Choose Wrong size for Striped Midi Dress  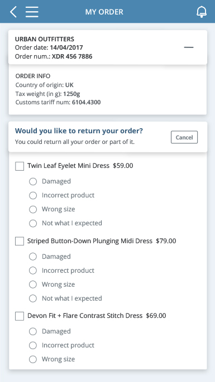[33, 284]
